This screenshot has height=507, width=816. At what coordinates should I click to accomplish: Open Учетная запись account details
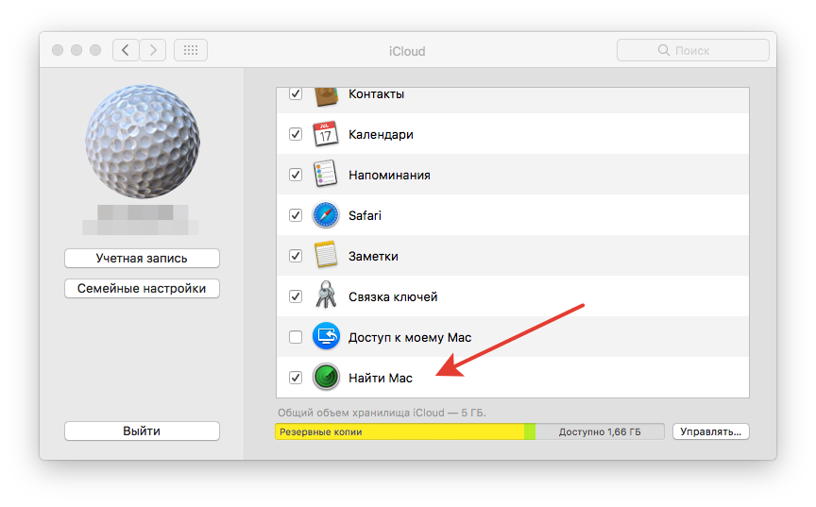142,258
